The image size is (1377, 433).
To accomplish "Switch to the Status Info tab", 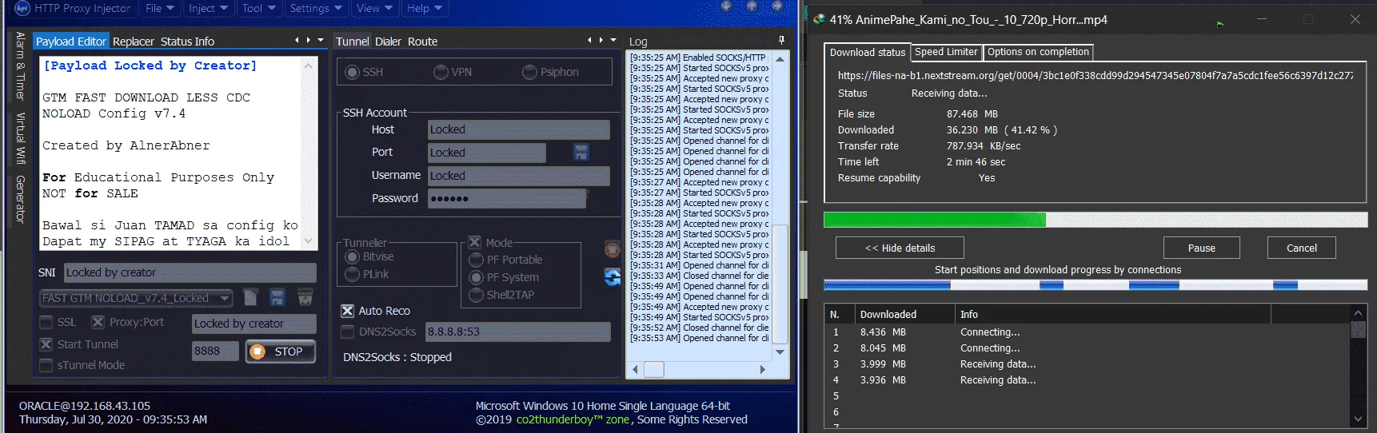I will click(187, 42).
